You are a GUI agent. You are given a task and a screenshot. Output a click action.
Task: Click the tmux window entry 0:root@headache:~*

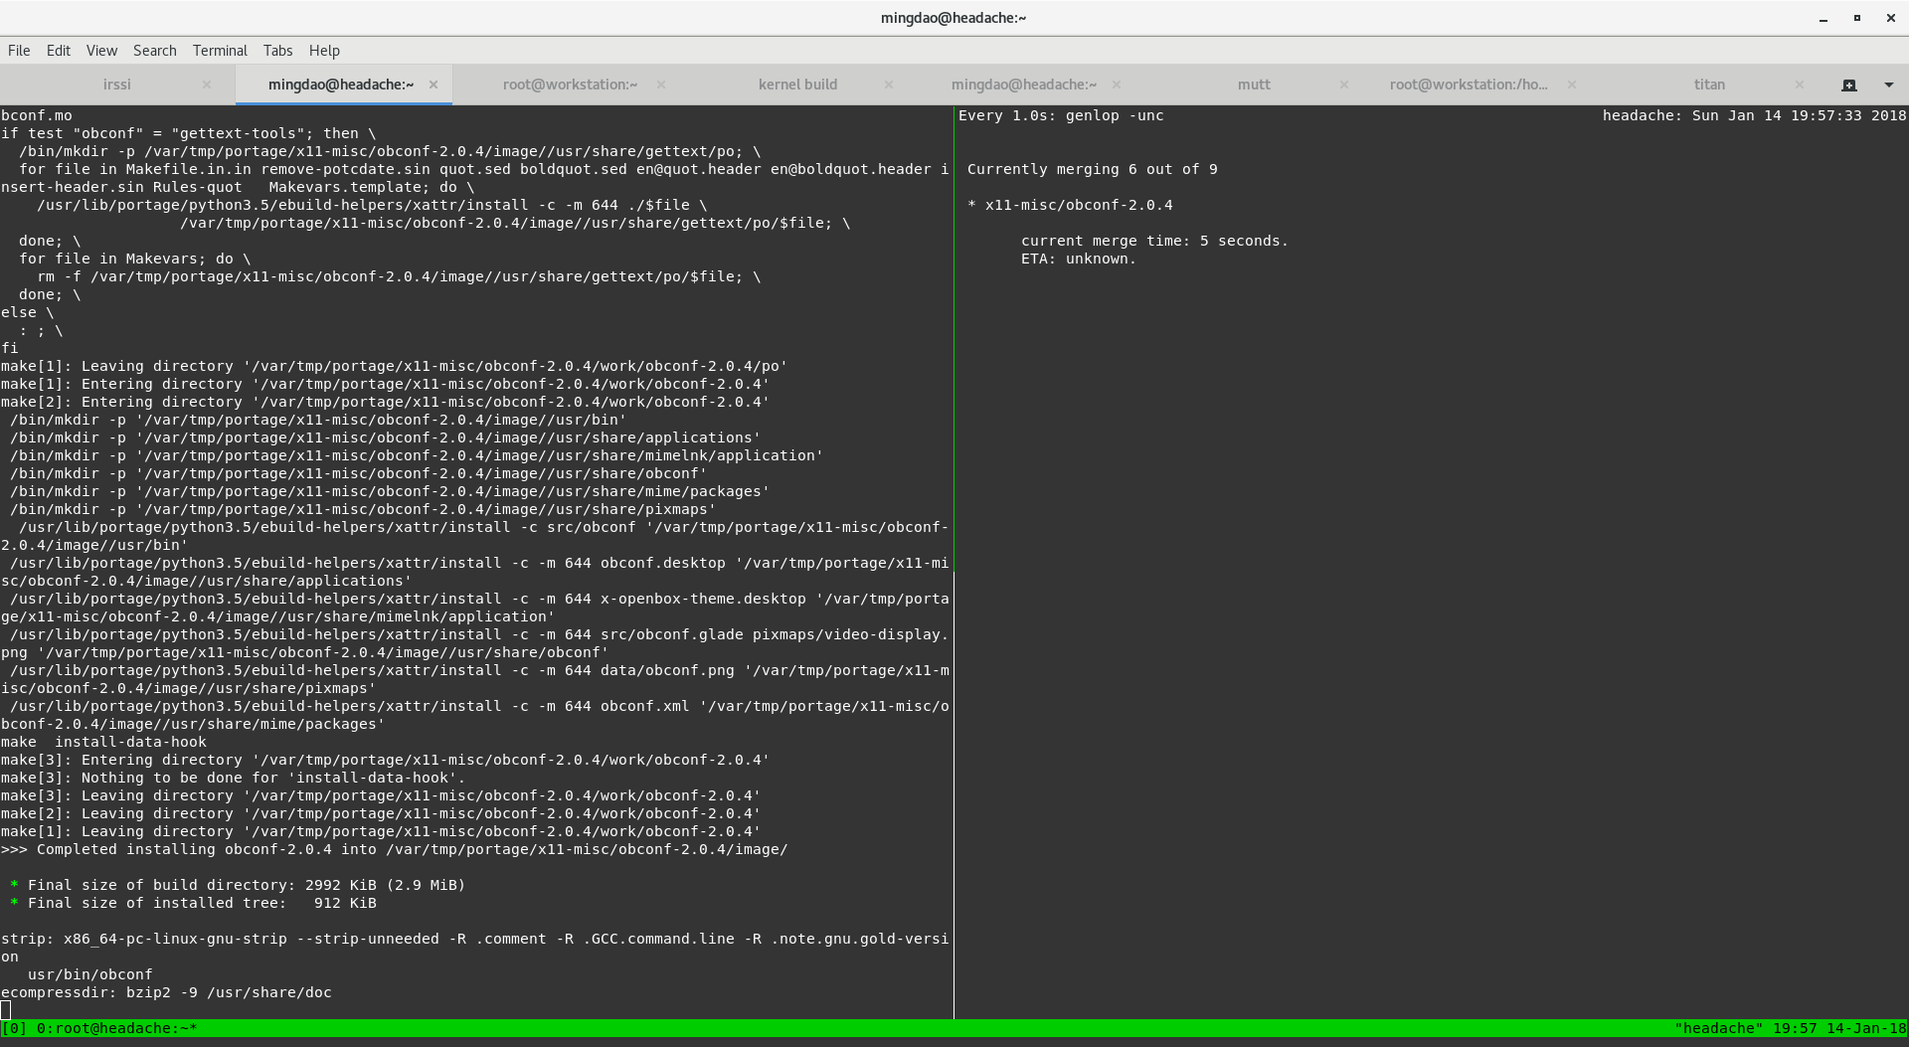click(117, 1028)
